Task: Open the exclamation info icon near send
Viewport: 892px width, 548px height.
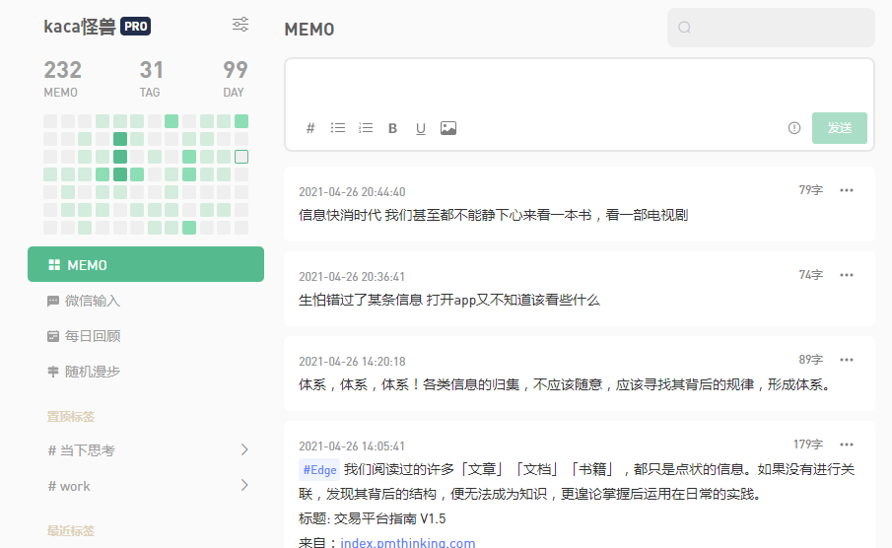Action: click(x=794, y=128)
